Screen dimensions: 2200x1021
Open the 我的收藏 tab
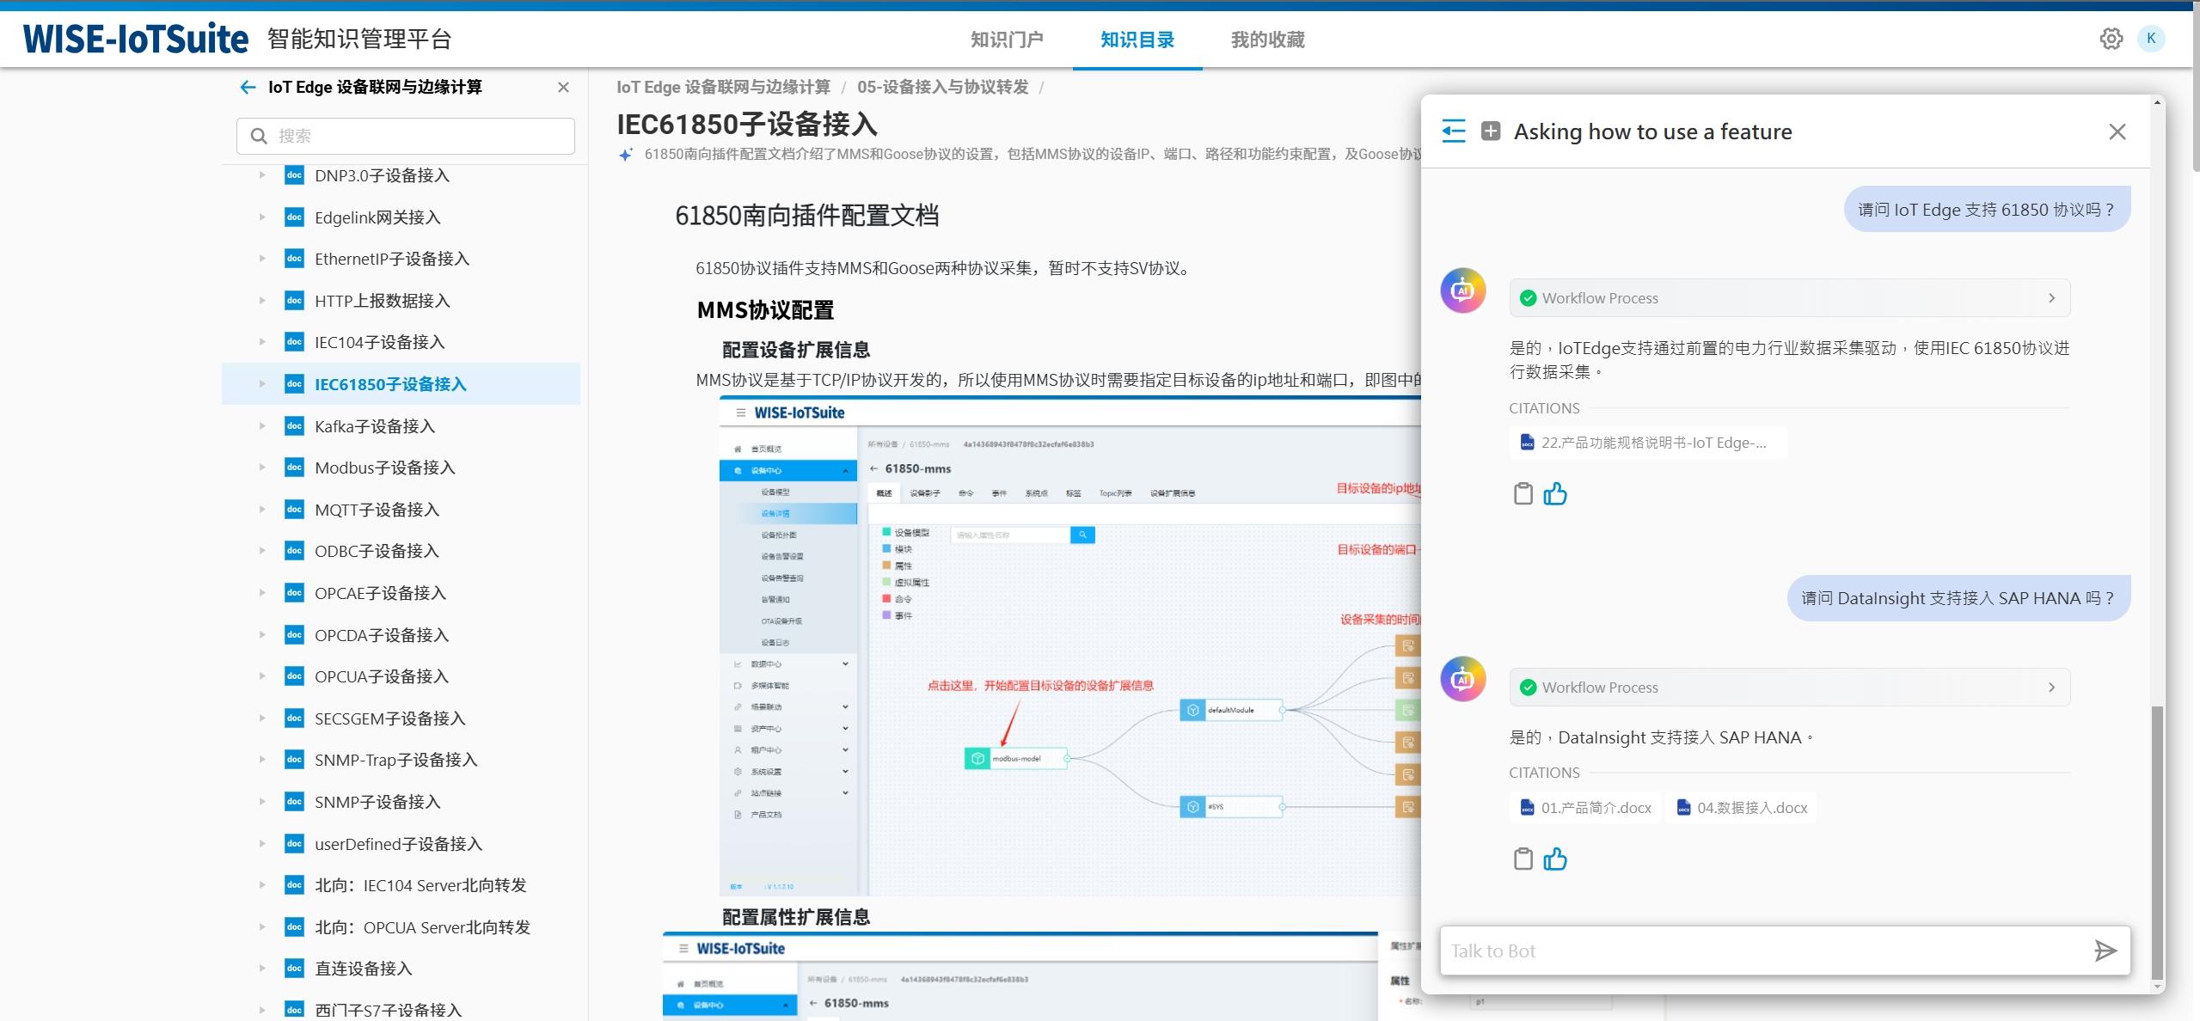click(x=1266, y=40)
